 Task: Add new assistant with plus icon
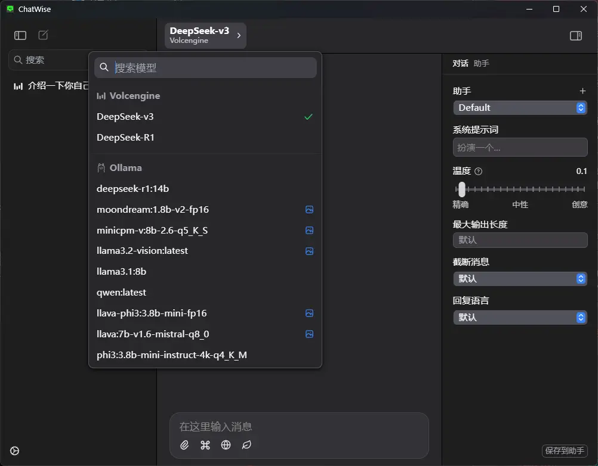(582, 91)
